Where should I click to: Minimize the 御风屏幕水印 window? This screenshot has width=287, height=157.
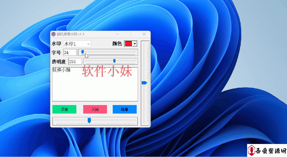(x=118, y=34)
